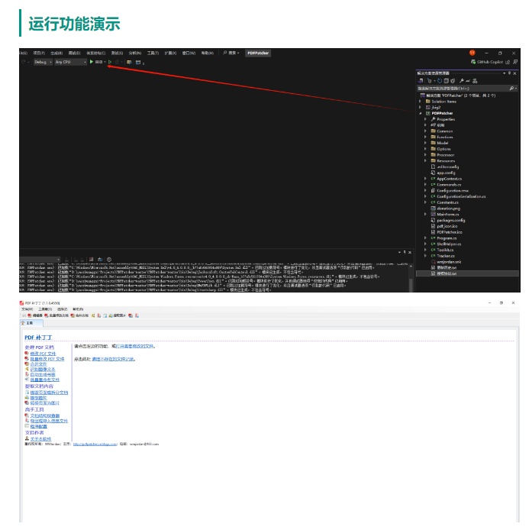Open the homepage URL link at bottom
This screenshot has height=527, width=529.
tap(95, 445)
